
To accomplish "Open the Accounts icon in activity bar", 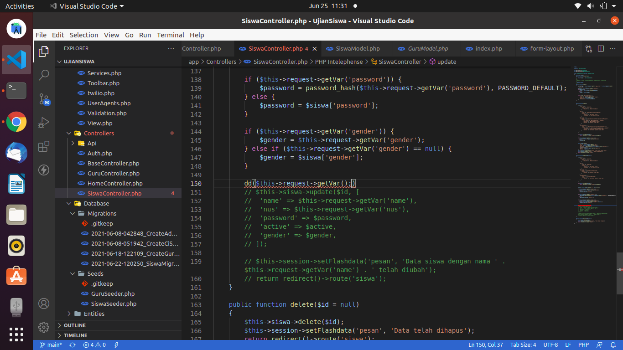I will tap(44, 304).
